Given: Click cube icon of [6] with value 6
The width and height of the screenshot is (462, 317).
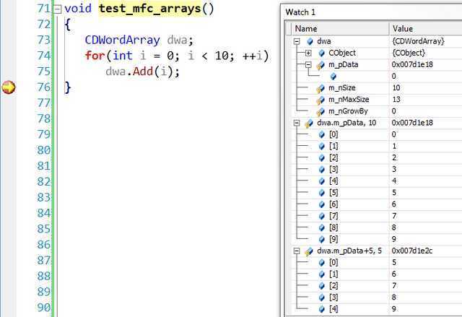Looking at the screenshot, I should pyautogui.click(x=321, y=204).
